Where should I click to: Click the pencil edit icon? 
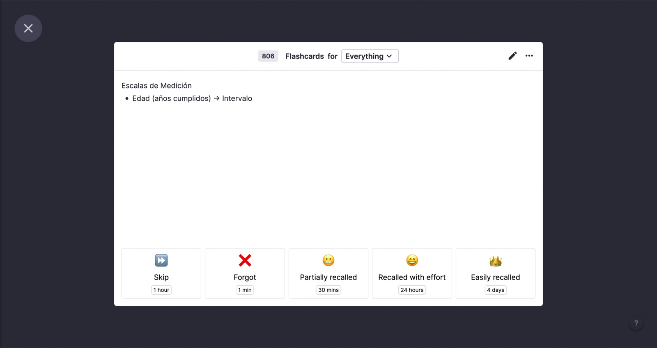click(512, 56)
